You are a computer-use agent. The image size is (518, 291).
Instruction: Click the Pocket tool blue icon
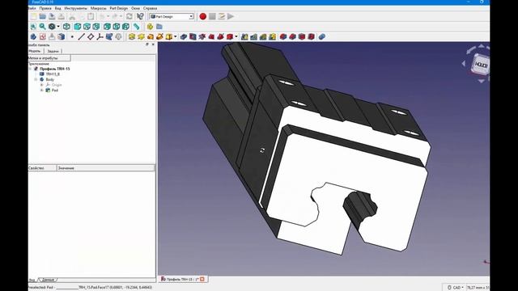[184, 36]
